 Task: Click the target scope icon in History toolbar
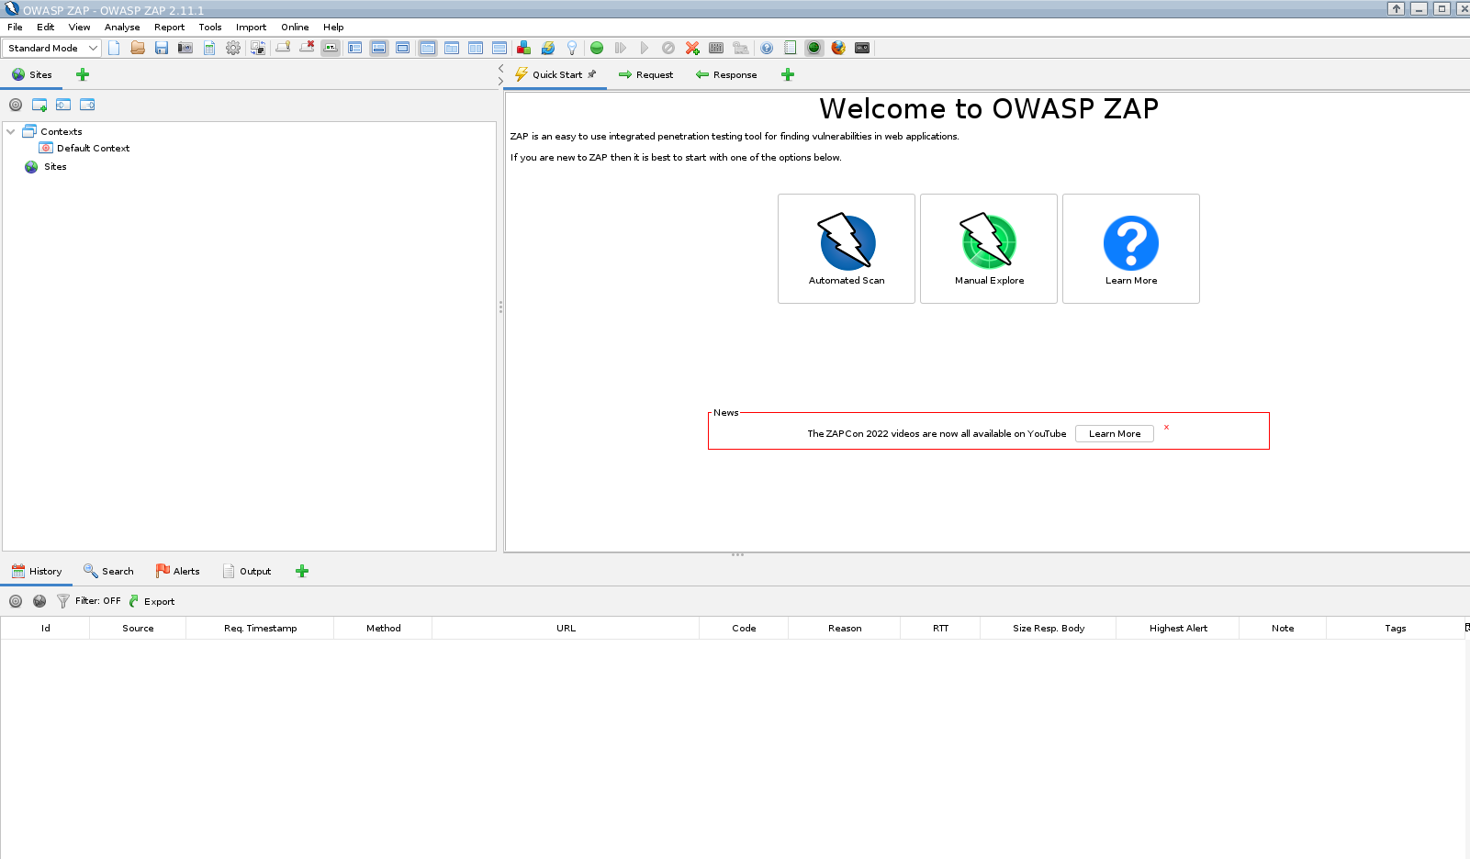16,601
